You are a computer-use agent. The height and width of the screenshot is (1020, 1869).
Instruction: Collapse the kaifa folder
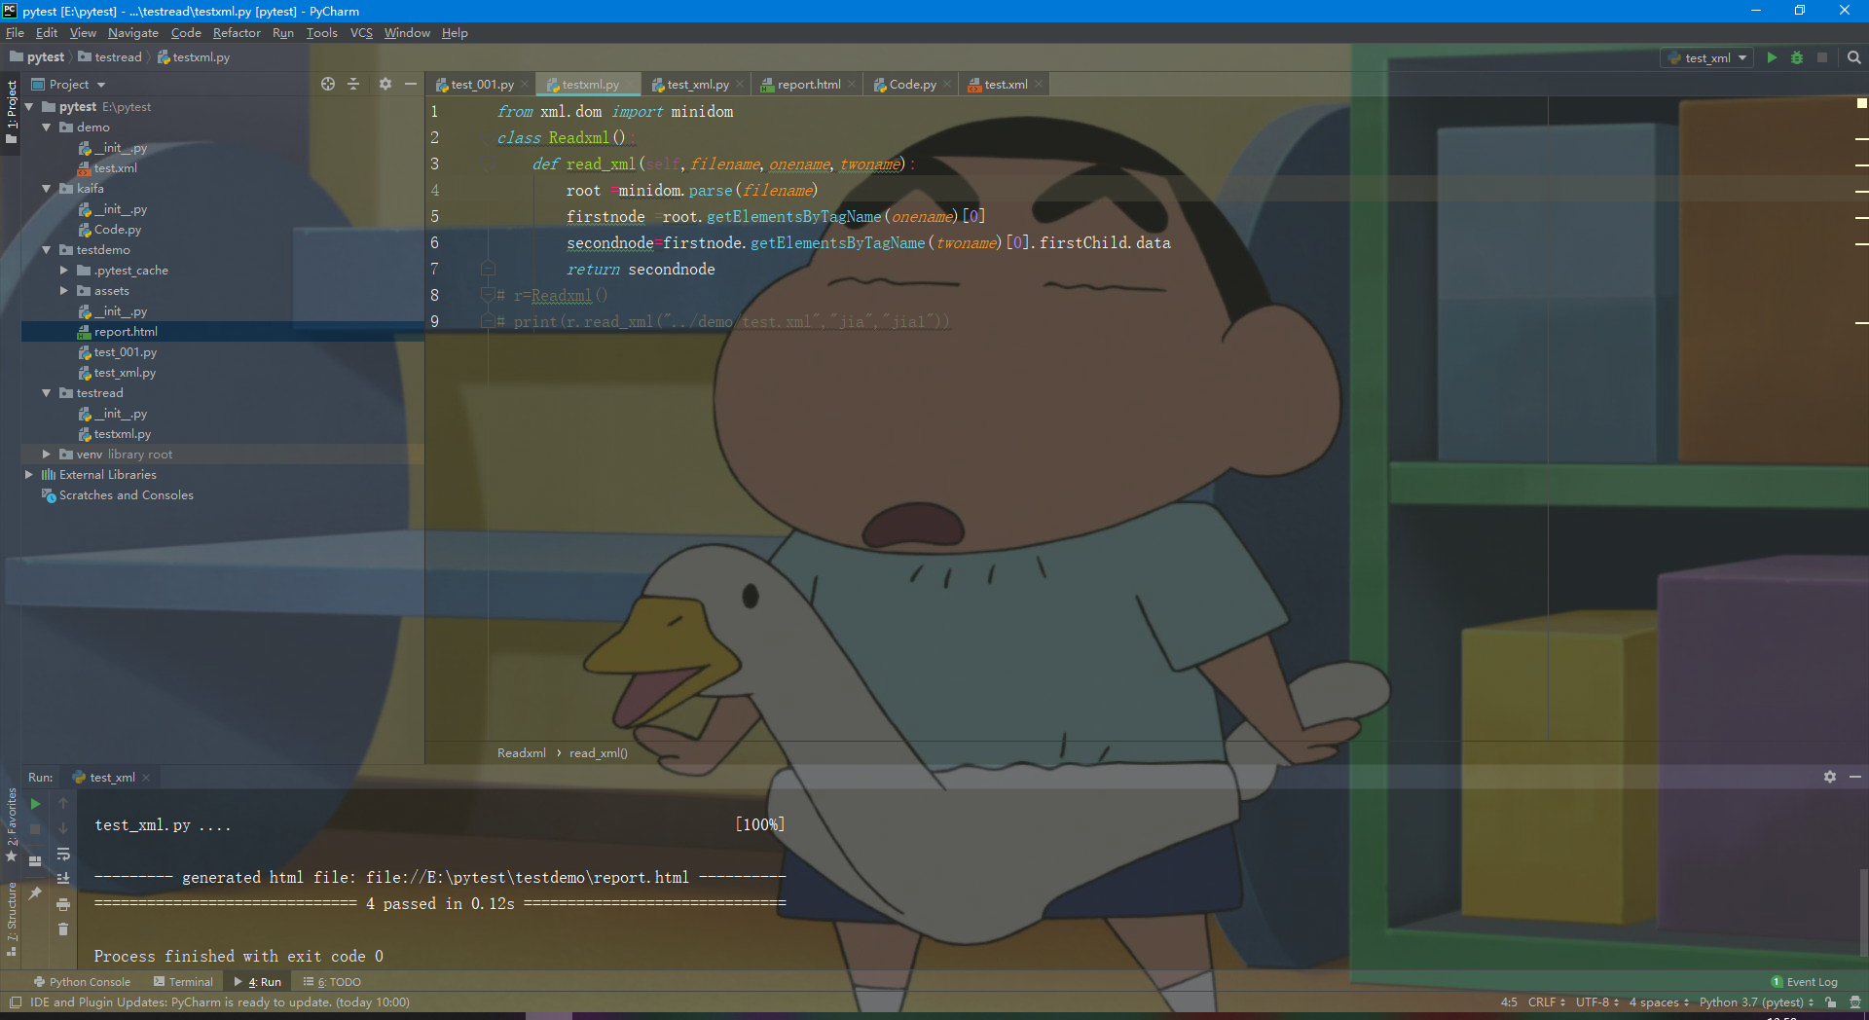pos(46,189)
